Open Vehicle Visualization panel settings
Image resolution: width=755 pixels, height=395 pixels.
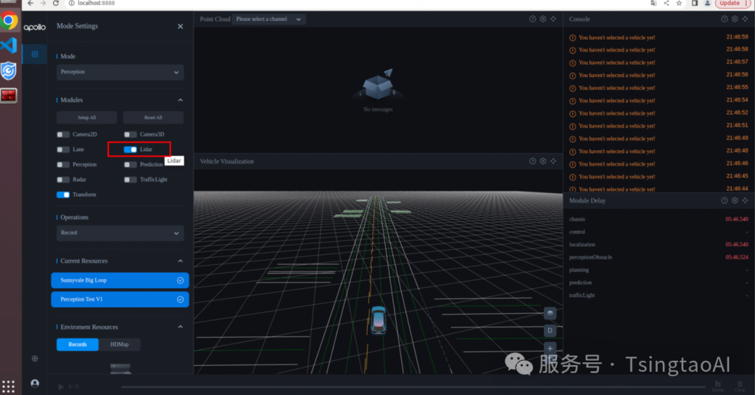pyautogui.click(x=542, y=161)
